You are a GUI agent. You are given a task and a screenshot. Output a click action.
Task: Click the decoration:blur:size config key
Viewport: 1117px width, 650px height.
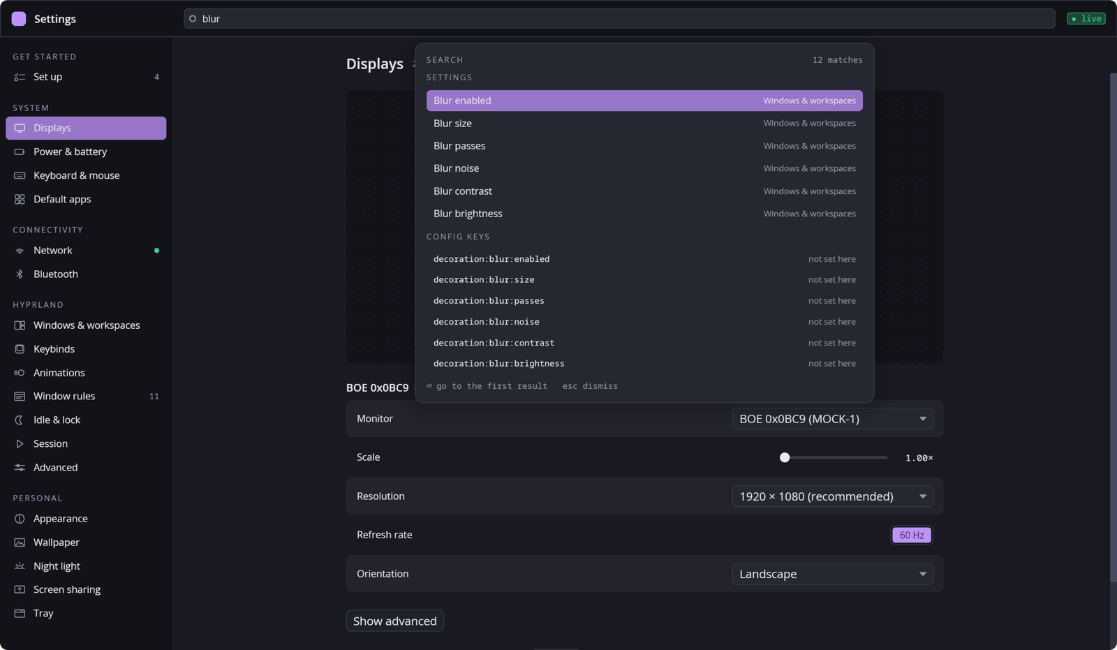tap(644, 280)
